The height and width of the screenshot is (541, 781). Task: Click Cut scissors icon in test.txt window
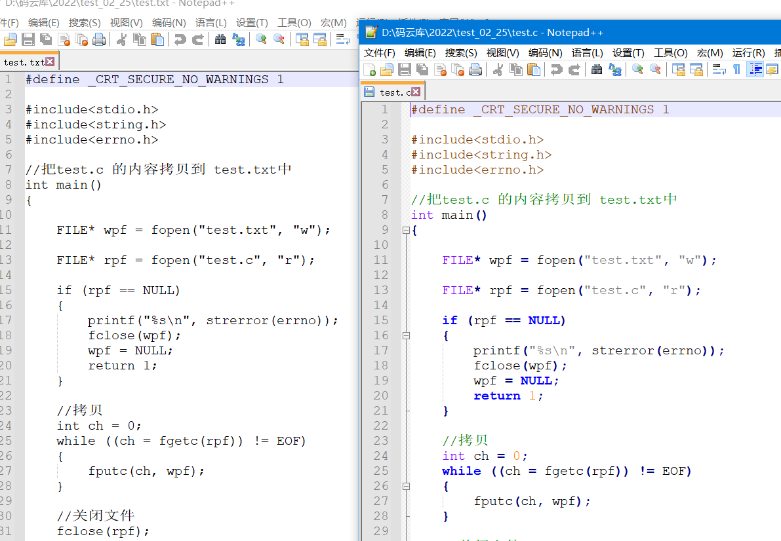pyautogui.click(x=121, y=39)
